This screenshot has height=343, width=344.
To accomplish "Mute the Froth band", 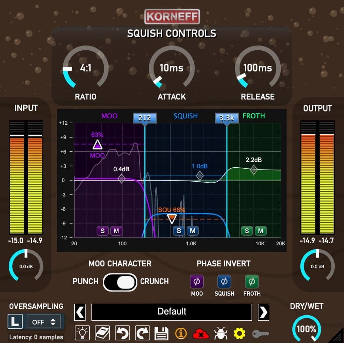I will tap(261, 231).
